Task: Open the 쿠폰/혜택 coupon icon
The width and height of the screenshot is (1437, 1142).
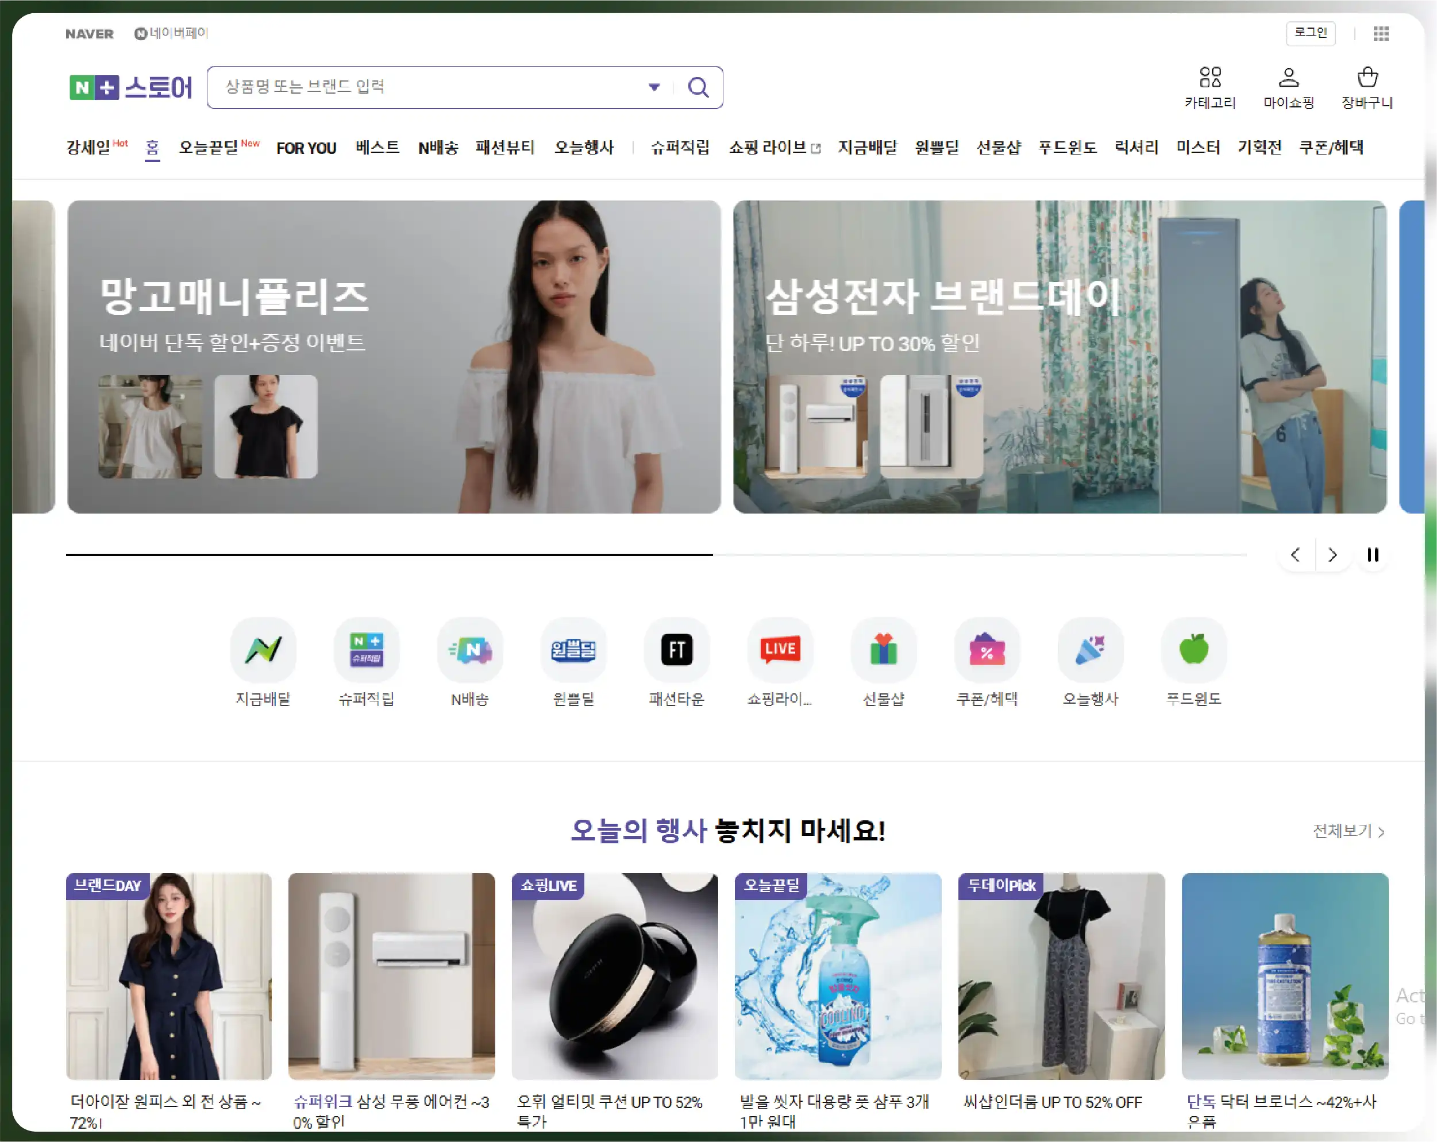Action: point(987,650)
